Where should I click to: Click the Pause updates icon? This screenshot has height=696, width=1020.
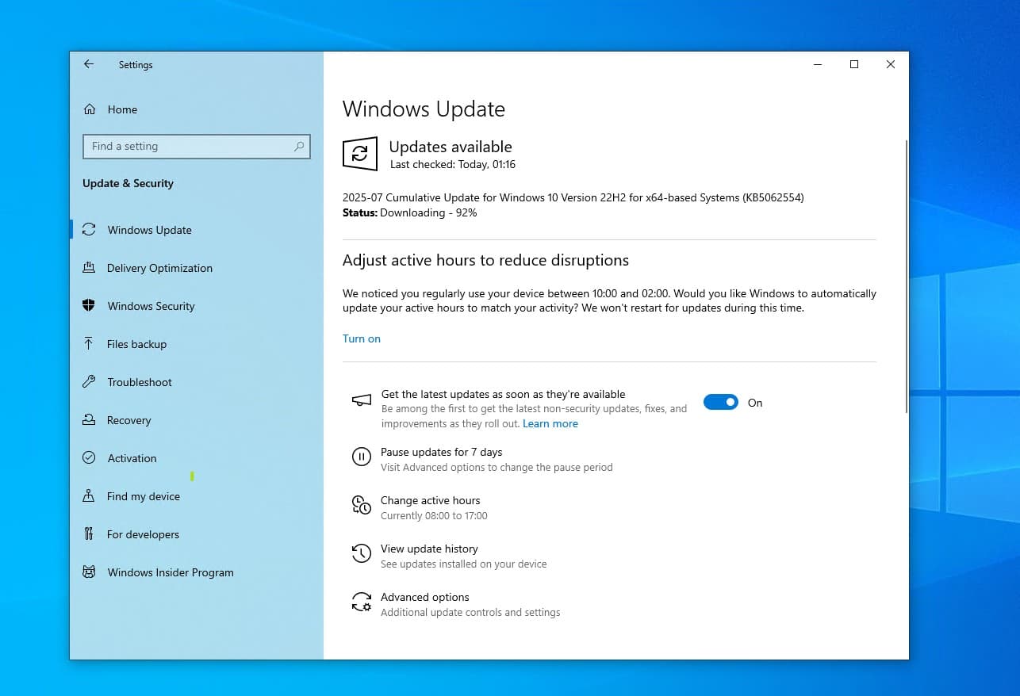[x=361, y=457]
